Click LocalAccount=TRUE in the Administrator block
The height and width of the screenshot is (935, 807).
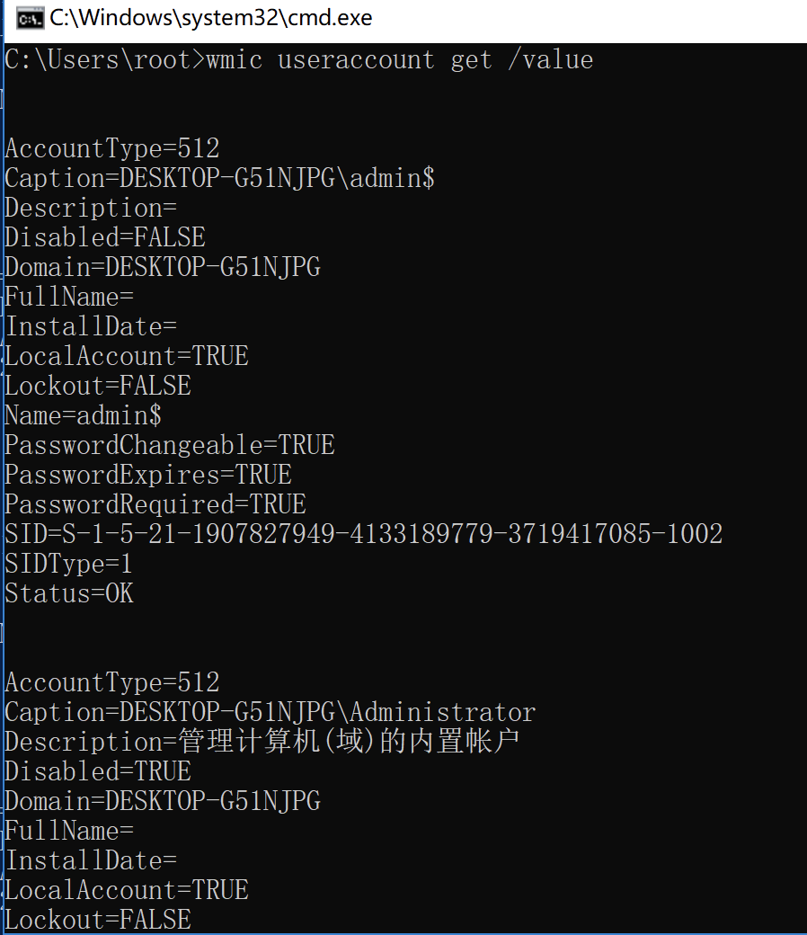pyautogui.click(x=126, y=890)
